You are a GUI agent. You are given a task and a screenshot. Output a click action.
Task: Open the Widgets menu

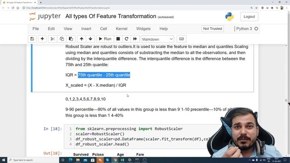pyautogui.click(x=143, y=29)
